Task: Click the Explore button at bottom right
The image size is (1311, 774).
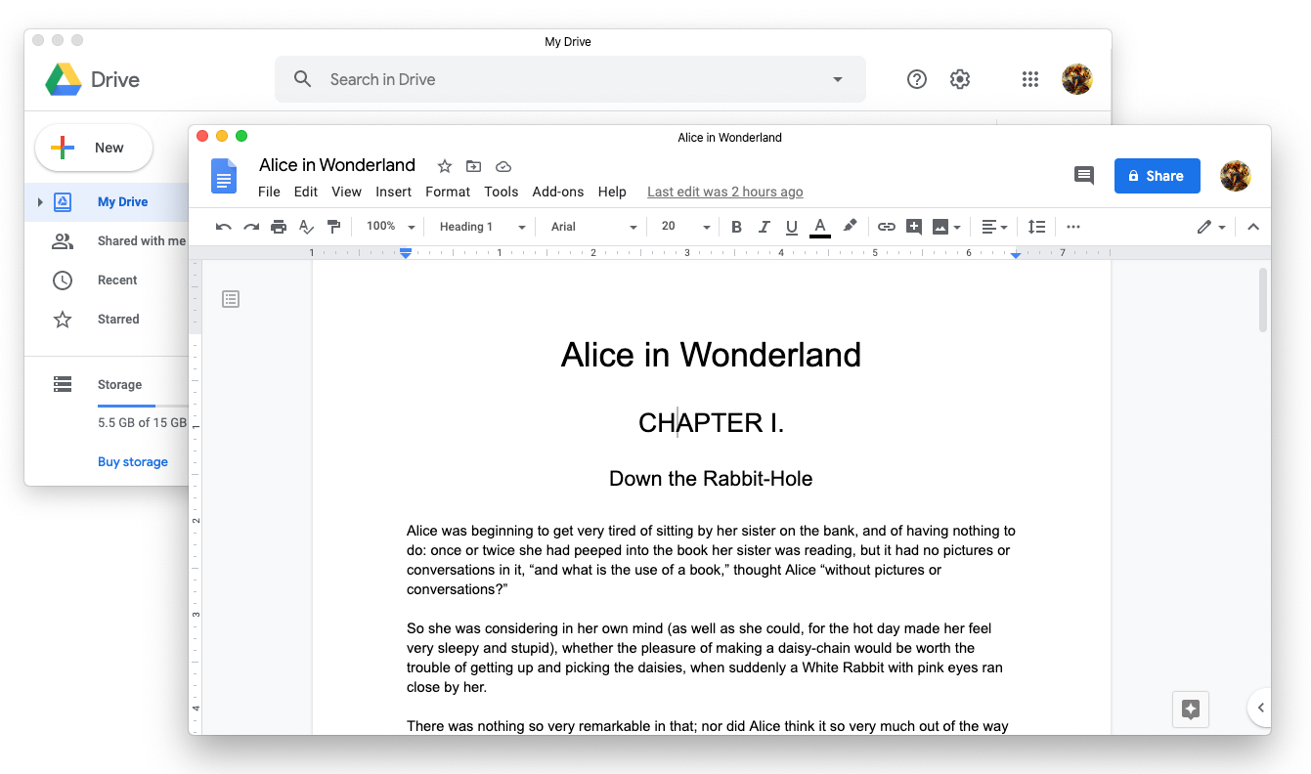Action: tap(1191, 709)
